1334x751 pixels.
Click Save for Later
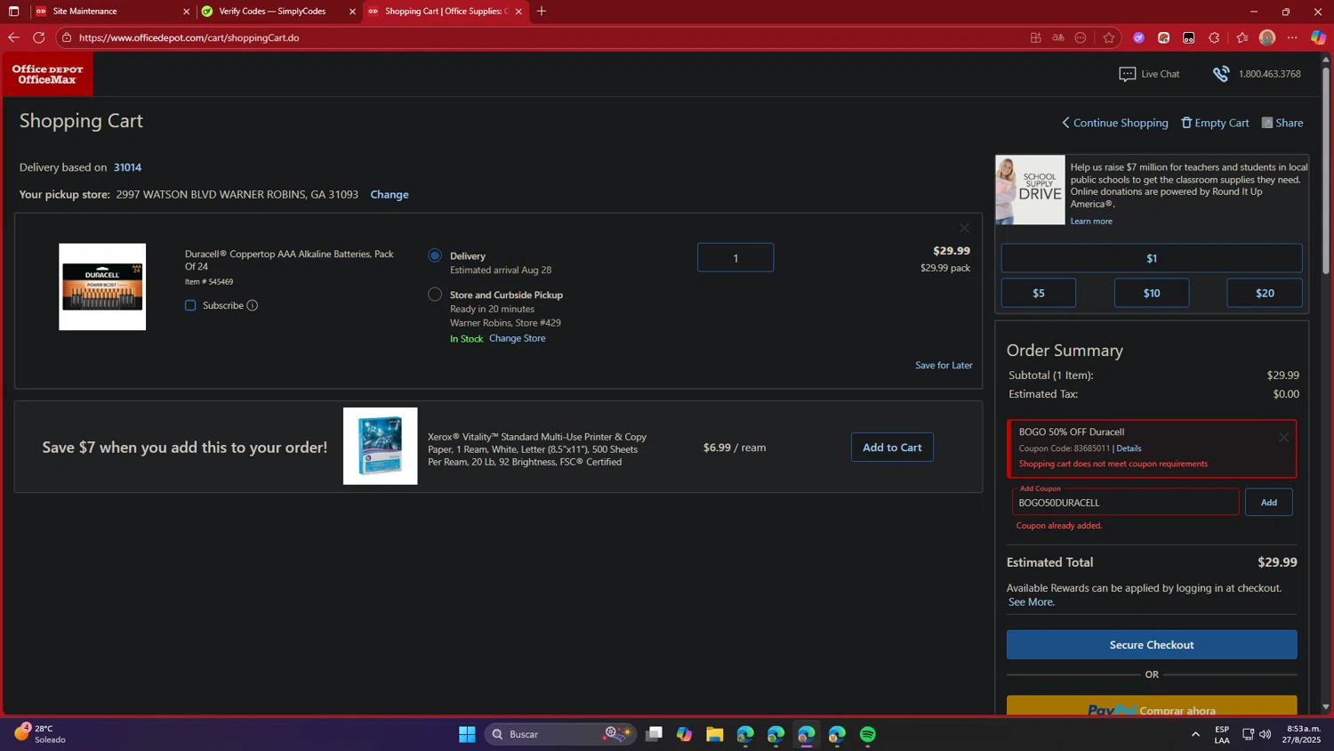click(944, 365)
